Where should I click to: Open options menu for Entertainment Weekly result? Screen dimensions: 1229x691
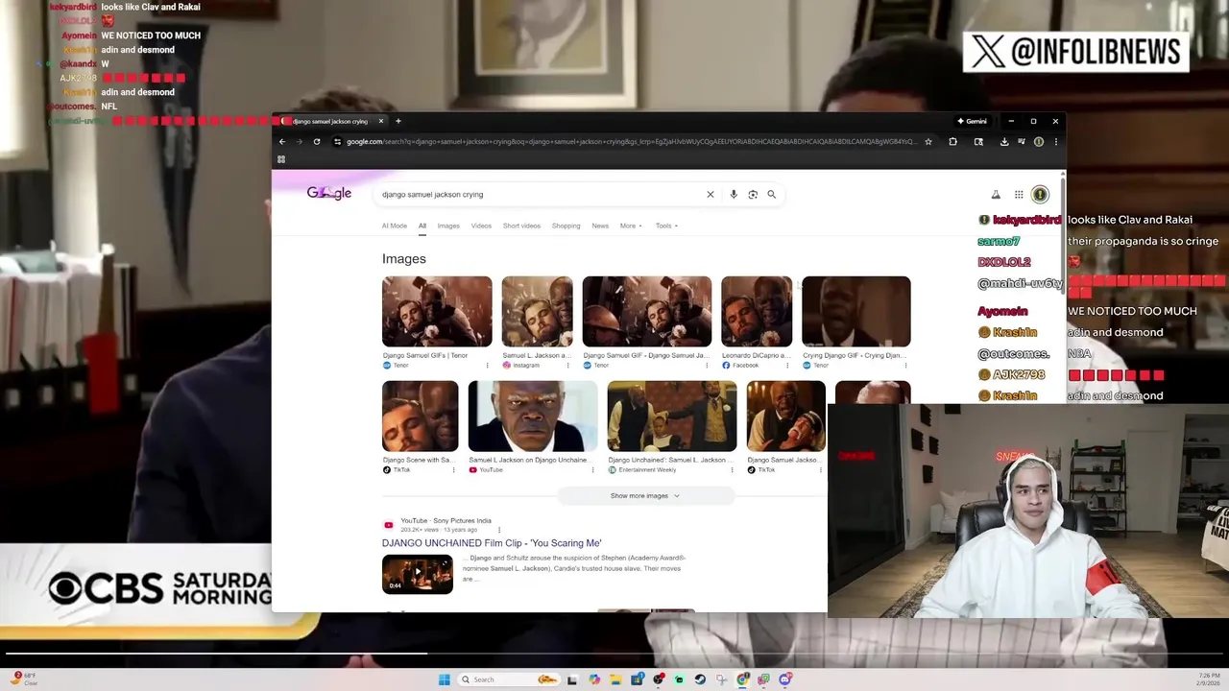coord(732,470)
